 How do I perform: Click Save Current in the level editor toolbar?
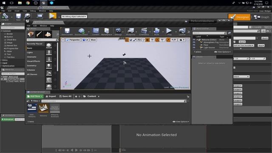(x=67, y=32)
